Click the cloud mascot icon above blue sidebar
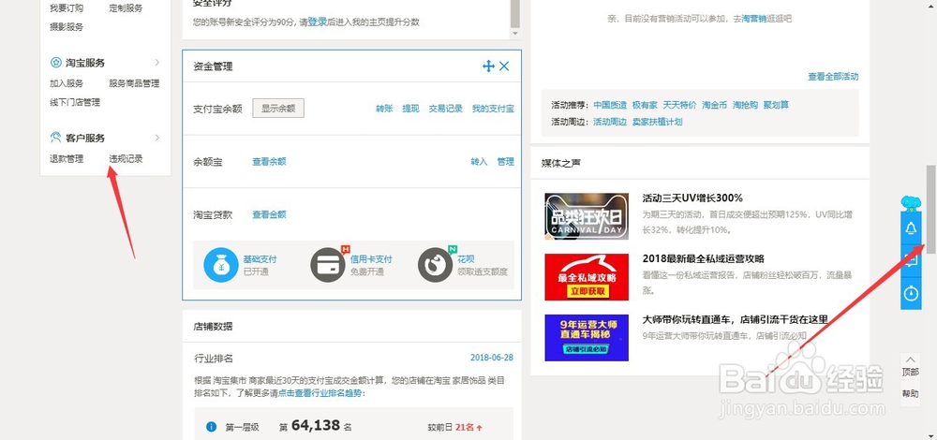 [911, 203]
